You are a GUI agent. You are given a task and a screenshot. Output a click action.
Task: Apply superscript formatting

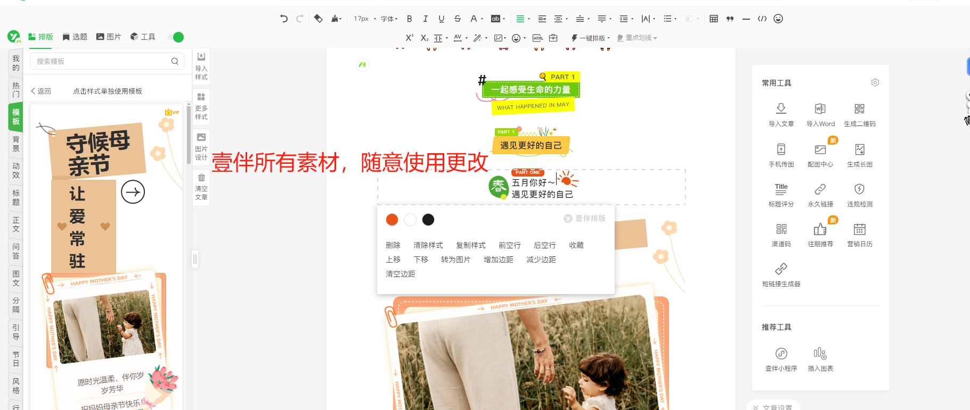coord(409,38)
